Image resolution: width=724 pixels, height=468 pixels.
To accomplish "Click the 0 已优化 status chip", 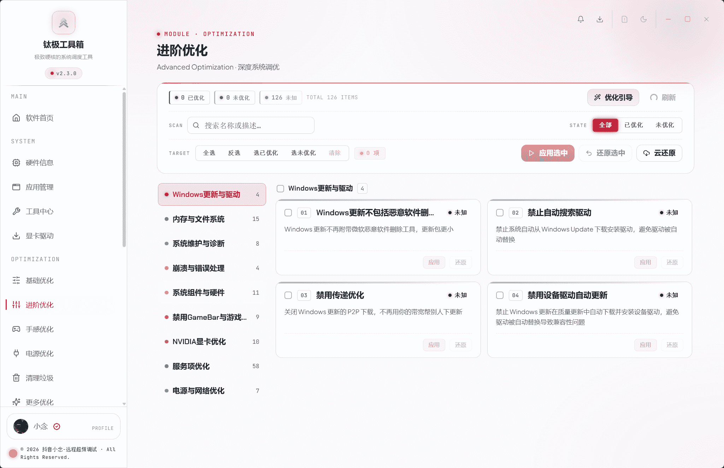I will (189, 98).
